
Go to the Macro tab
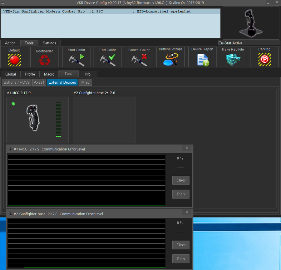pyautogui.click(x=49, y=74)
